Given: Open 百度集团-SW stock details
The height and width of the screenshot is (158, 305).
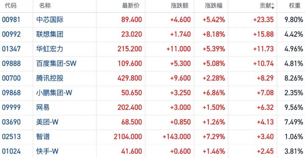Looking at the screenshot, I should 56,63.
